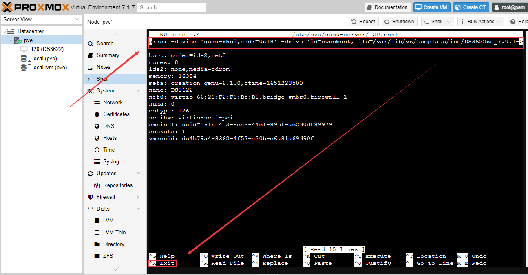The image size is (528, 275).
Task: Expand the Firewall section arrow
Action: [x=139, y=197]
